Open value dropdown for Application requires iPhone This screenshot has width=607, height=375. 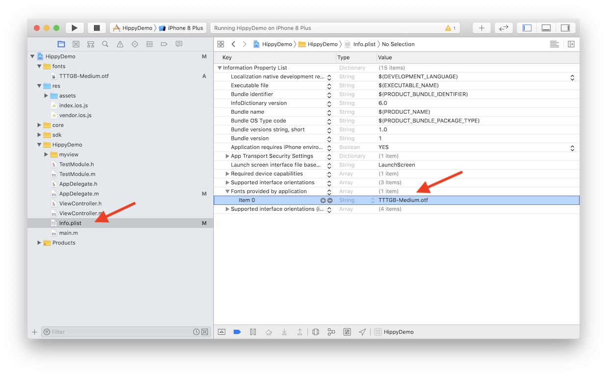[572, 148]
